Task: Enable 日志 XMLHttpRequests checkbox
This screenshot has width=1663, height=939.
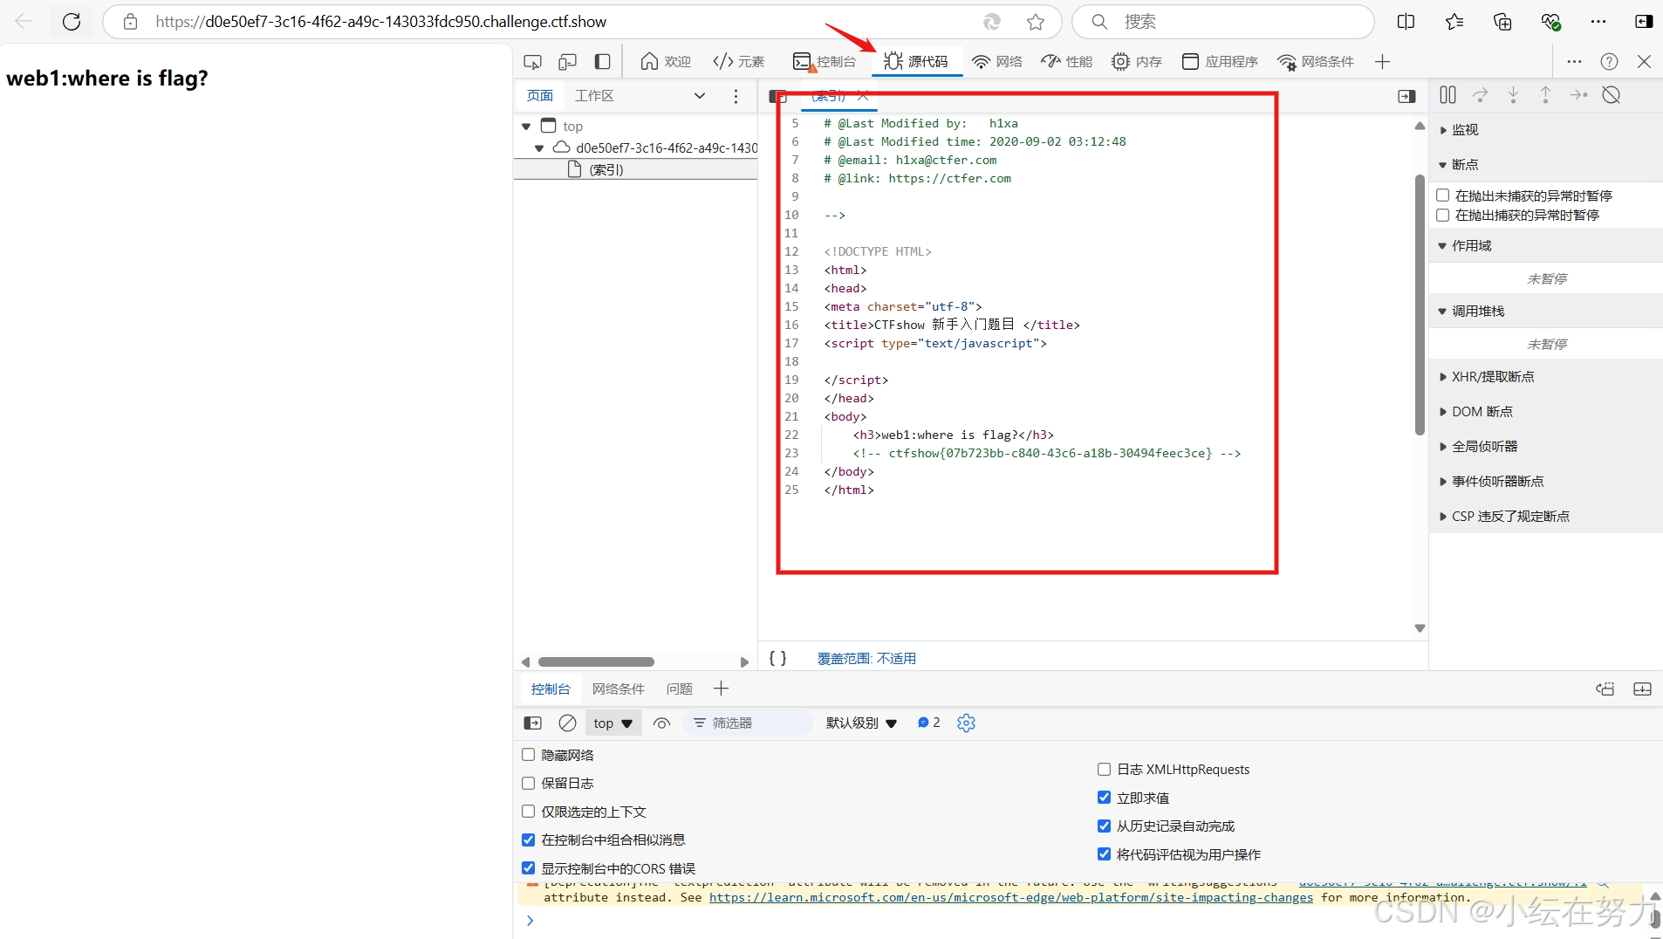Action: [1104, 769]
